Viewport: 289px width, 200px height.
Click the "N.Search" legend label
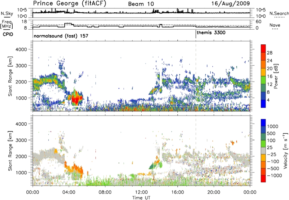(x=279, y=13)
